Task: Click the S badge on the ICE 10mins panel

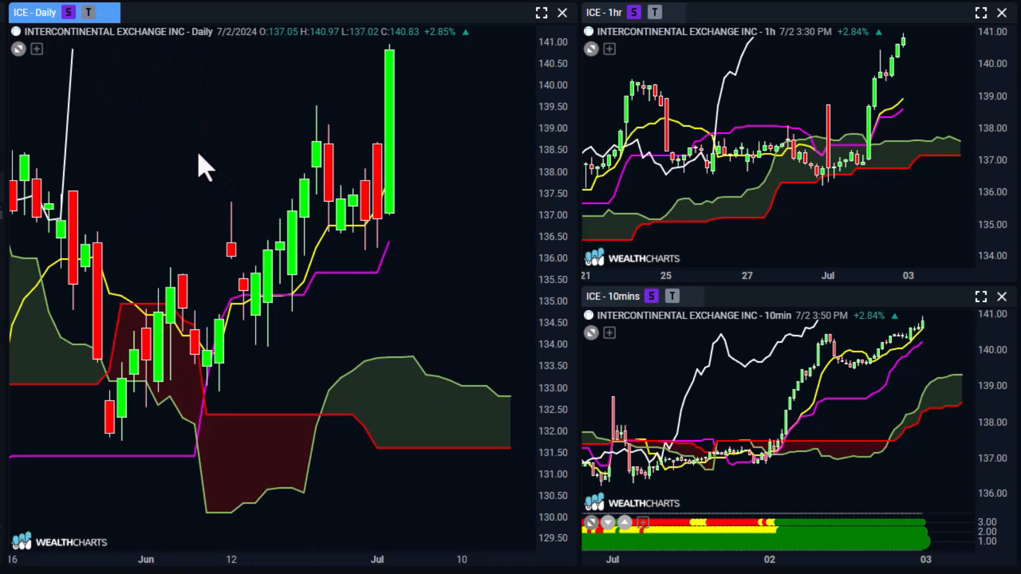Action: click(651, 296)
